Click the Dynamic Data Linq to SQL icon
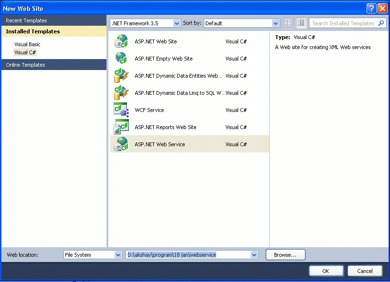 coord(121,92)
